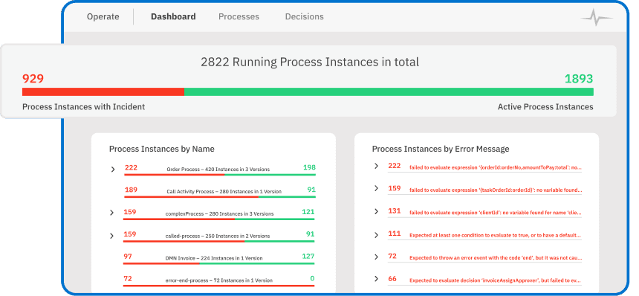639x296 pixels.
Task: Expand the 'clientId' error row
Action: [377, 211]
